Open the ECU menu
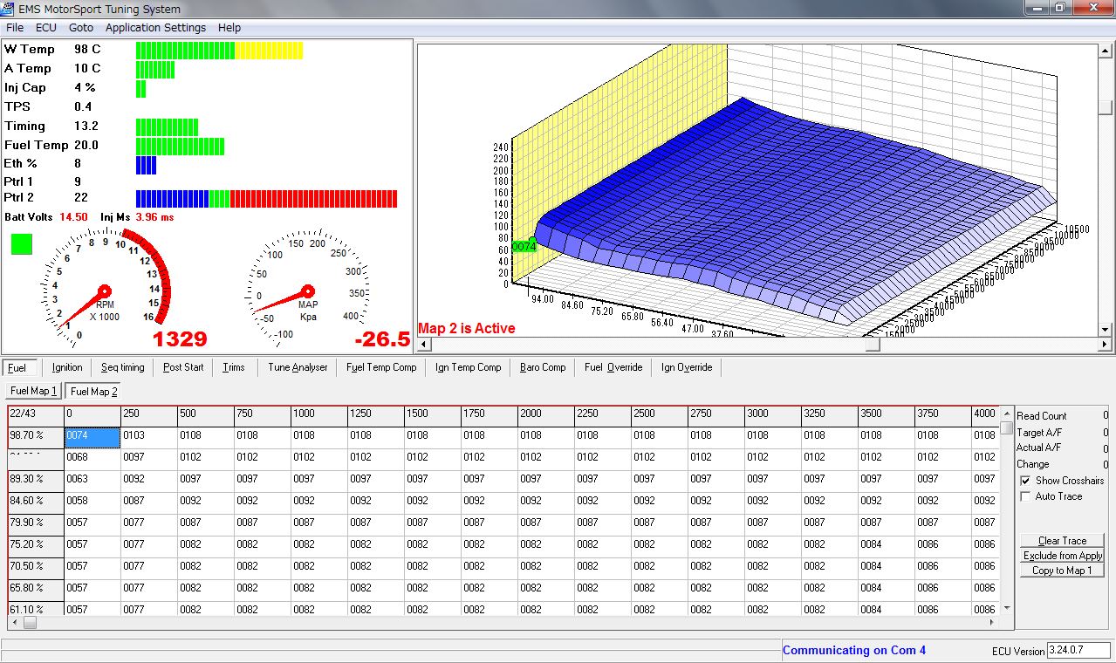Viewport: 1116px width, 663px height. click(45, 27)
